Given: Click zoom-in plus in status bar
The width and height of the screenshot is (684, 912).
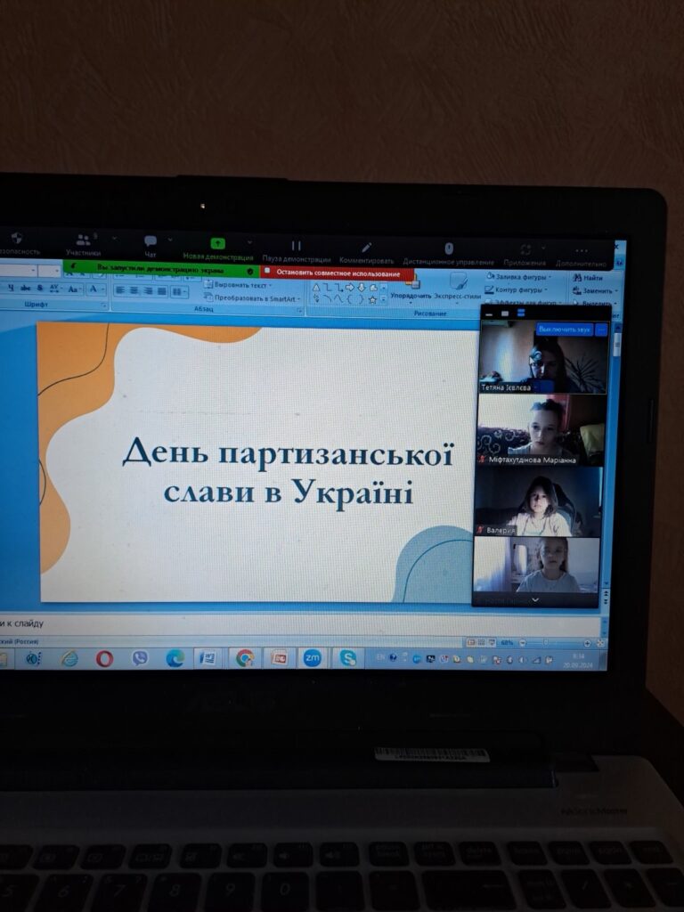Looking at the screenshot, I should click(x=588, y=643).
